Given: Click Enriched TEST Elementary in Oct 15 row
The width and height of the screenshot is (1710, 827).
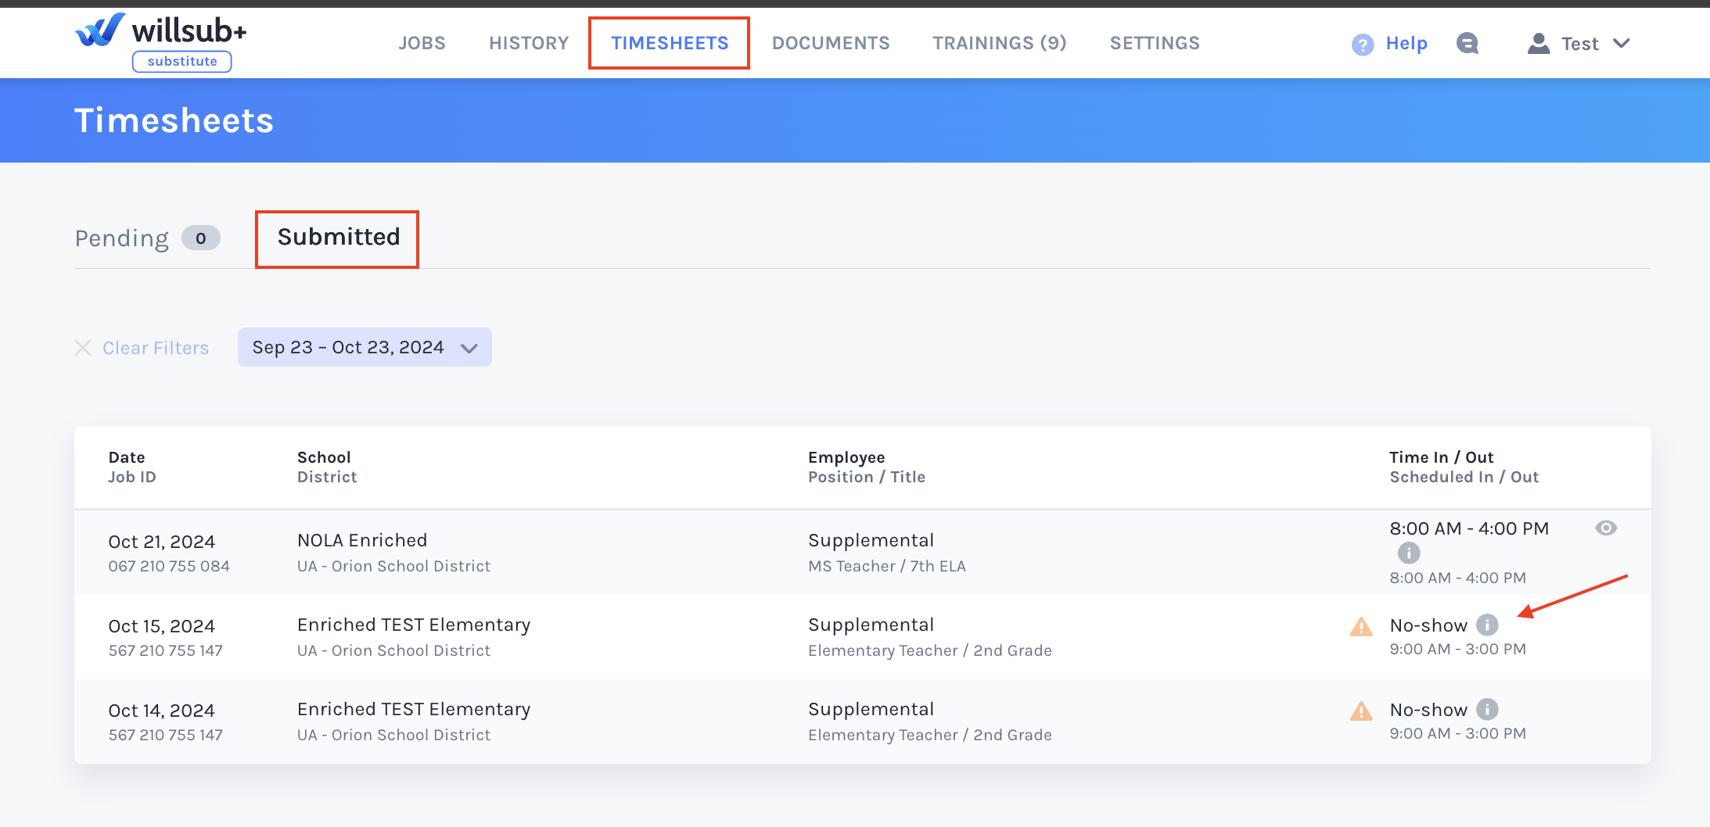Looking at the screenshot, I should [x=414, y=625].
